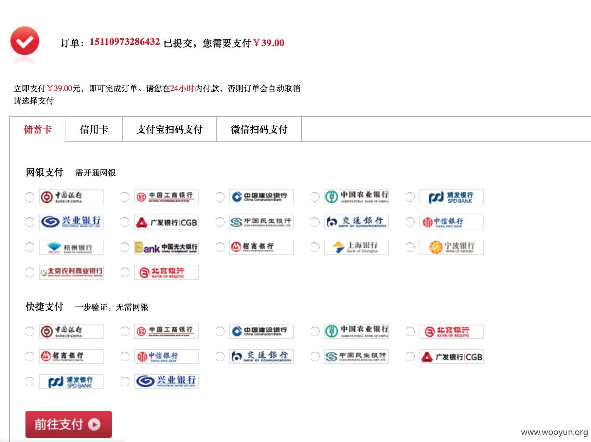Click the 上海银行 logo
Viewport: 591px width, 442px height.
[357, 247]
